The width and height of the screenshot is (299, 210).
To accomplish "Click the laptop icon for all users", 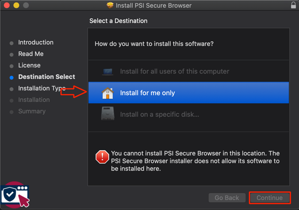I will [108, 71].
